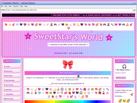Viewport: 137px width, 103px height.
Task: Open the My Friends page
Action: [x=12, y=85]
